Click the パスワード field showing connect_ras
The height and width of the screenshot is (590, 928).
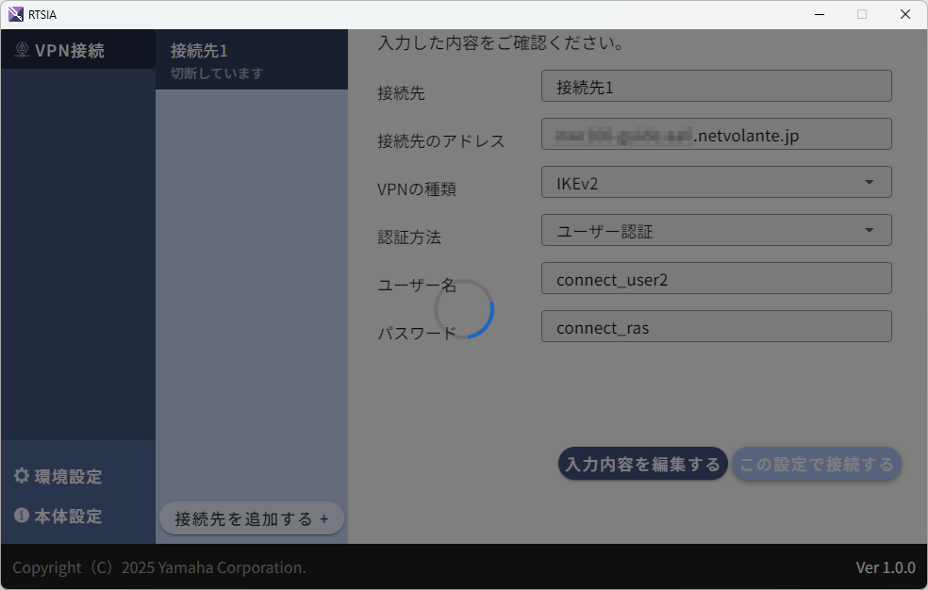[x=716, y=326]
